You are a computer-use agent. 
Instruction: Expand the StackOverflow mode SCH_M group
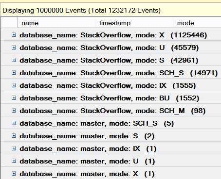[14, 111]
